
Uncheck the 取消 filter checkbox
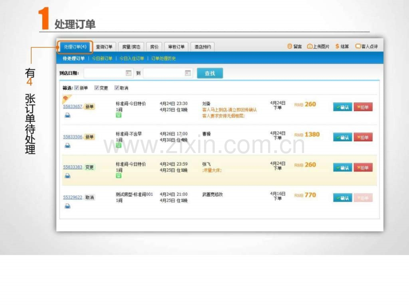coord(117,88)
